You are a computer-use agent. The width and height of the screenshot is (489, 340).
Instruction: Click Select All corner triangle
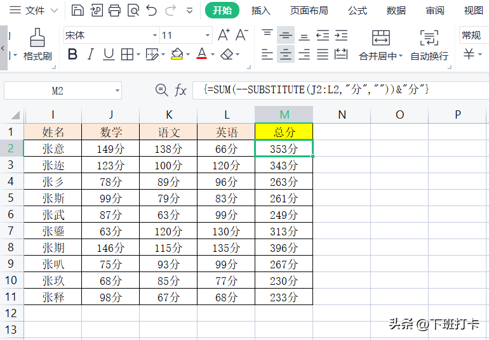pyautogui.click(x=15, y=115)
